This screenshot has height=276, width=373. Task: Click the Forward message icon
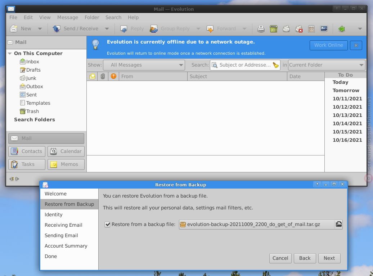[210, 29]
